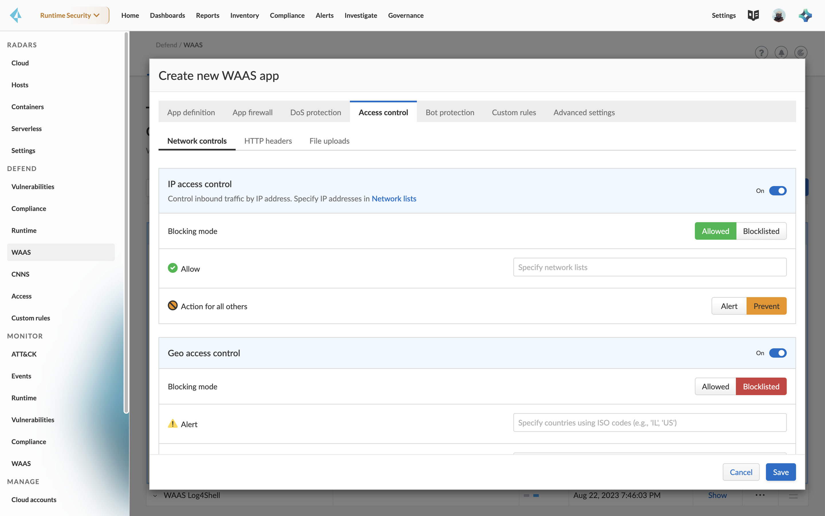Follow the Network lists link
The height and width of the screenshot is (516, 825).
click(394, 199)
